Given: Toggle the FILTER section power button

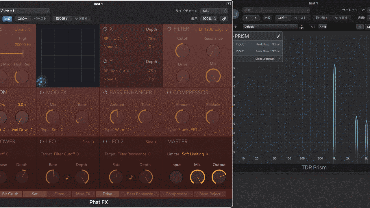Looking at the screenshot, I should point(169,29).
